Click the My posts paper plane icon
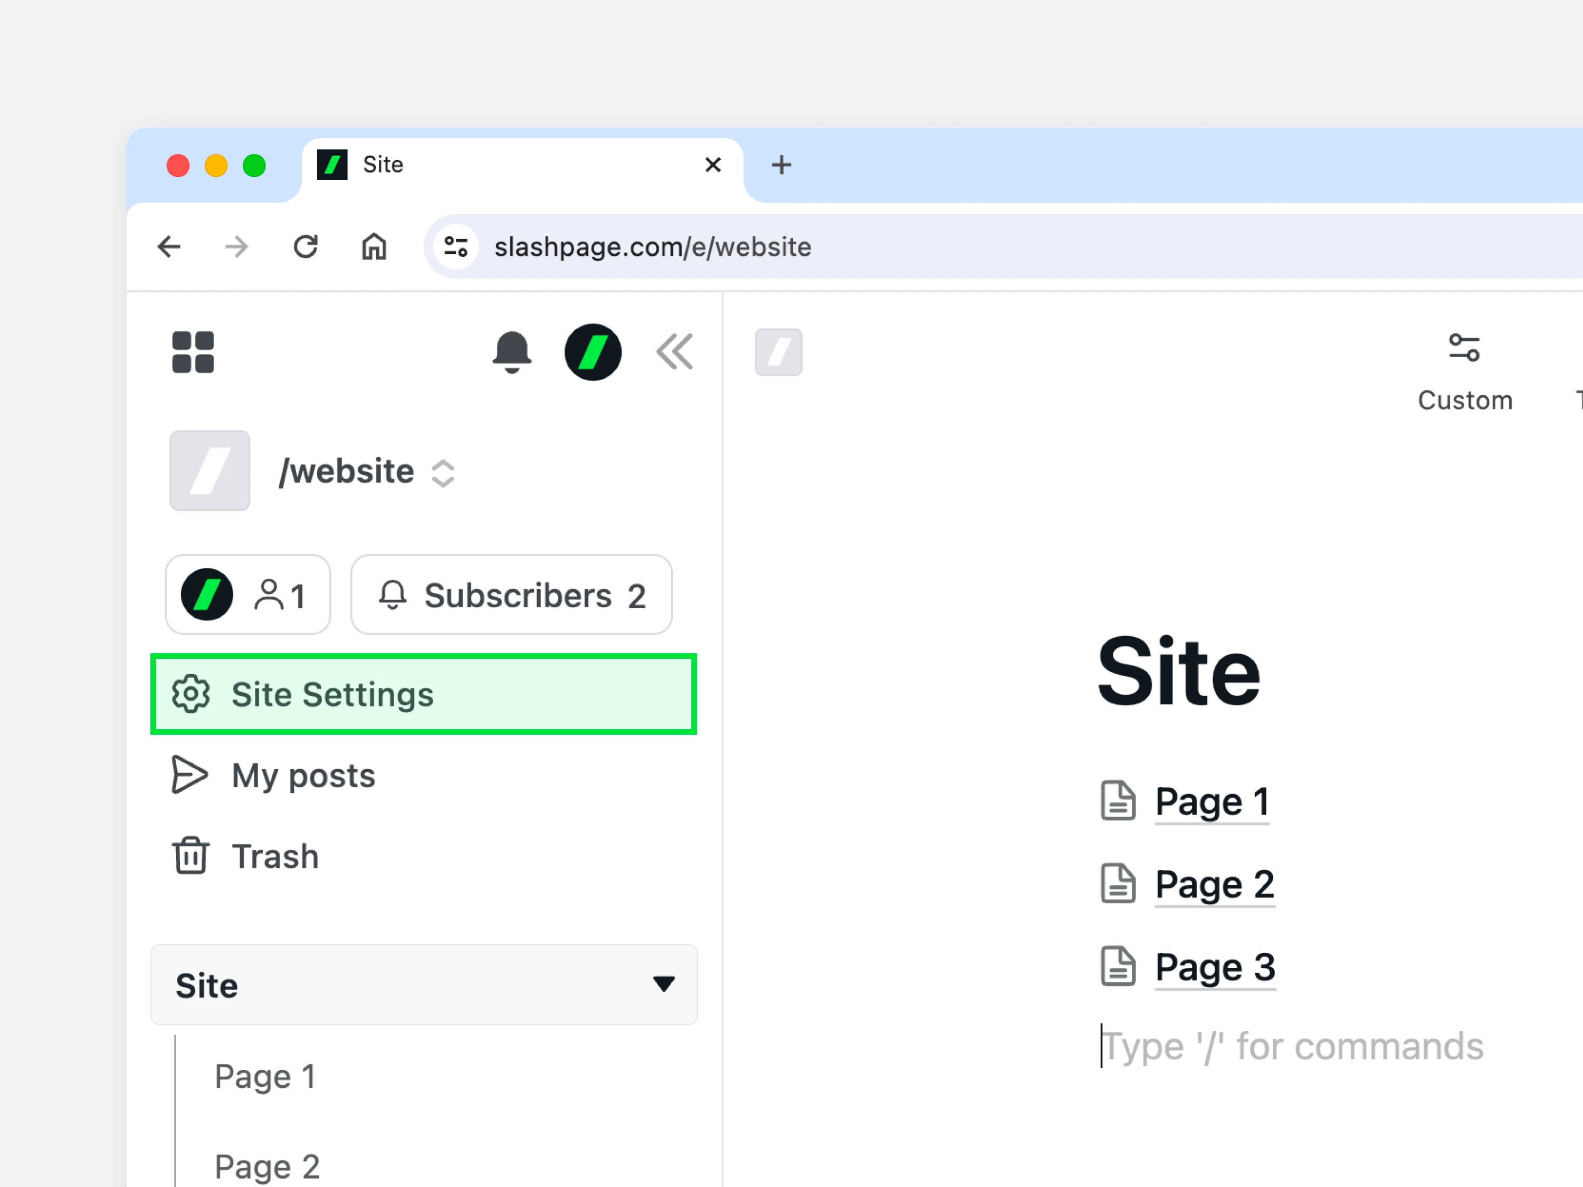Screen dimensions: 1583x1187 pyautogui.click(x=189, y=775)
